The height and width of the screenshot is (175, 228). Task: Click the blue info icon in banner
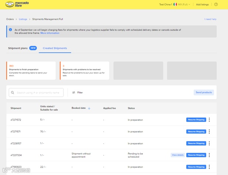click(10, 30)
